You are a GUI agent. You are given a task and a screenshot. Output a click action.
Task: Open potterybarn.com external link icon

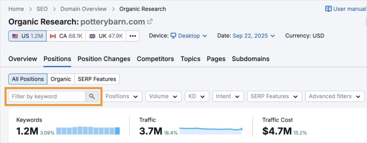(150, 21)
